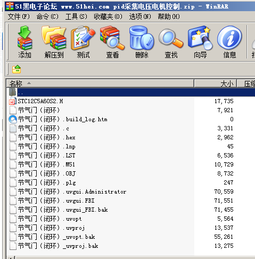Sort by the 大小 column header
255x259 pixels.
click(216, 83)
